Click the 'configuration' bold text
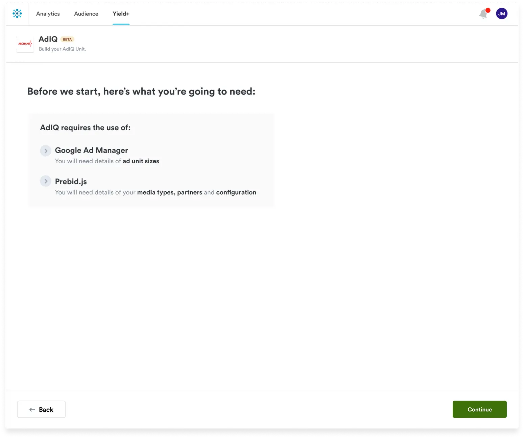This screenshot has height=438, width=524. 236,192
